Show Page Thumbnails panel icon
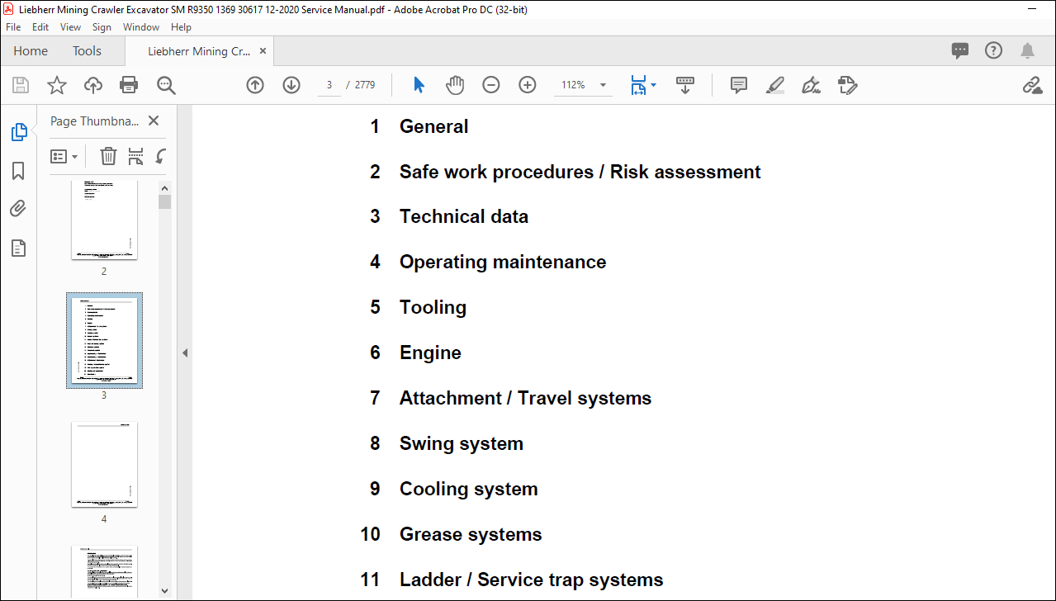This screenshot has width=1056, height=601. 18,132
